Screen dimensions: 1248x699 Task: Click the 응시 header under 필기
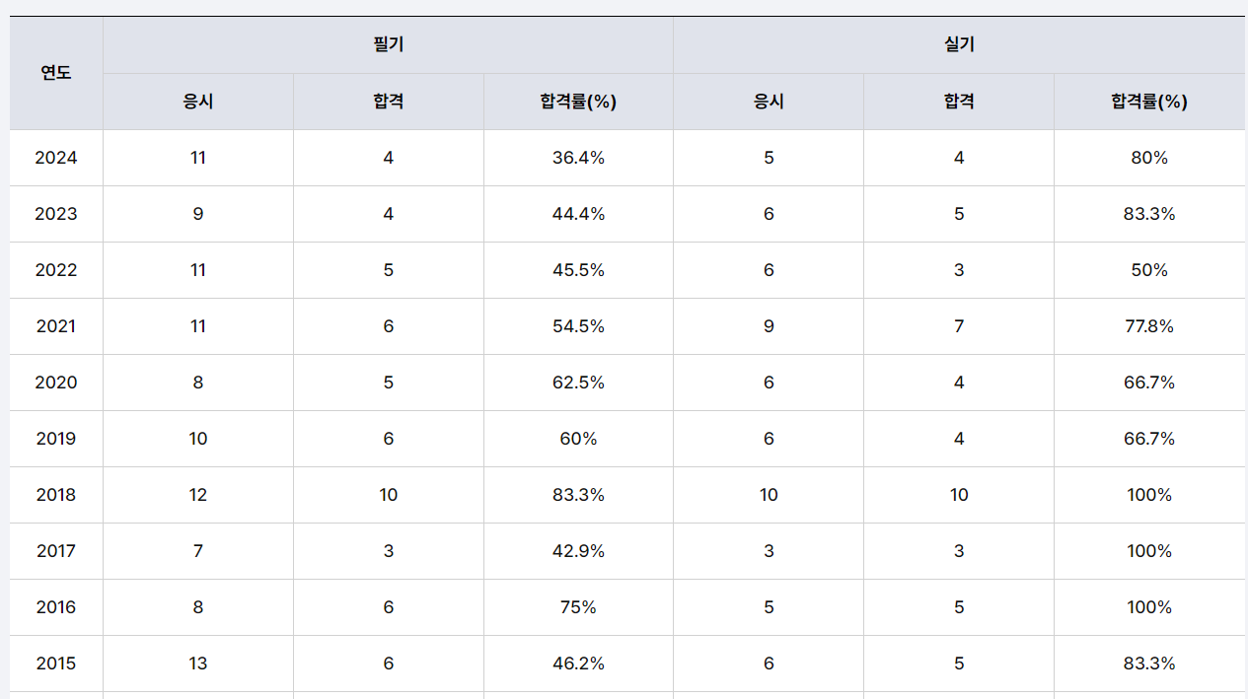click(x=198, y=102)
